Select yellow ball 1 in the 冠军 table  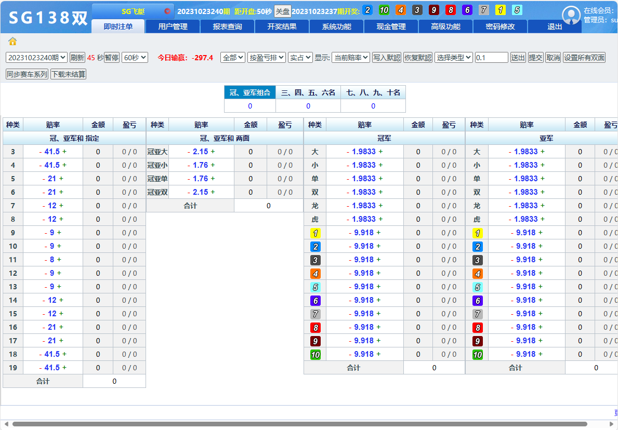[x=315, y=233]
